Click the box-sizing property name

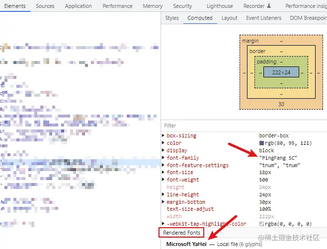tap(181, 136)
